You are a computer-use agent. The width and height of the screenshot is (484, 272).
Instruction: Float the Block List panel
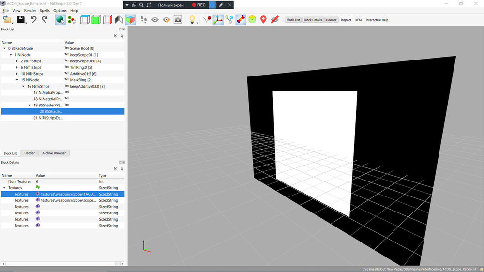coord(121,29)
